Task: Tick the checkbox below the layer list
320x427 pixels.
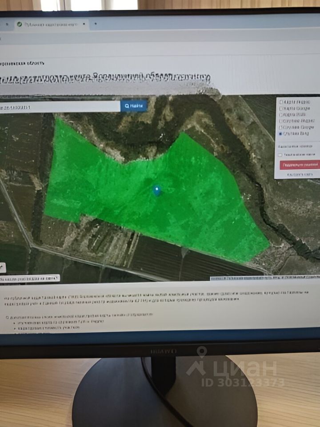Action: click(280, 155)
